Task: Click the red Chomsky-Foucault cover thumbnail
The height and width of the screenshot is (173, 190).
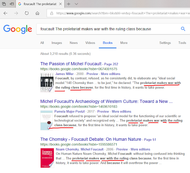Action: point(47,158)
